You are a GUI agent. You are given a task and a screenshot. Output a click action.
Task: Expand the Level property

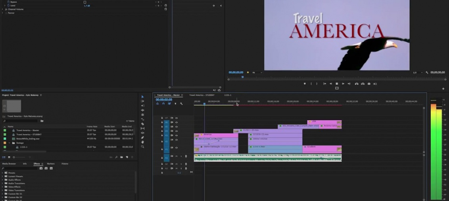(x=5, y=6)
